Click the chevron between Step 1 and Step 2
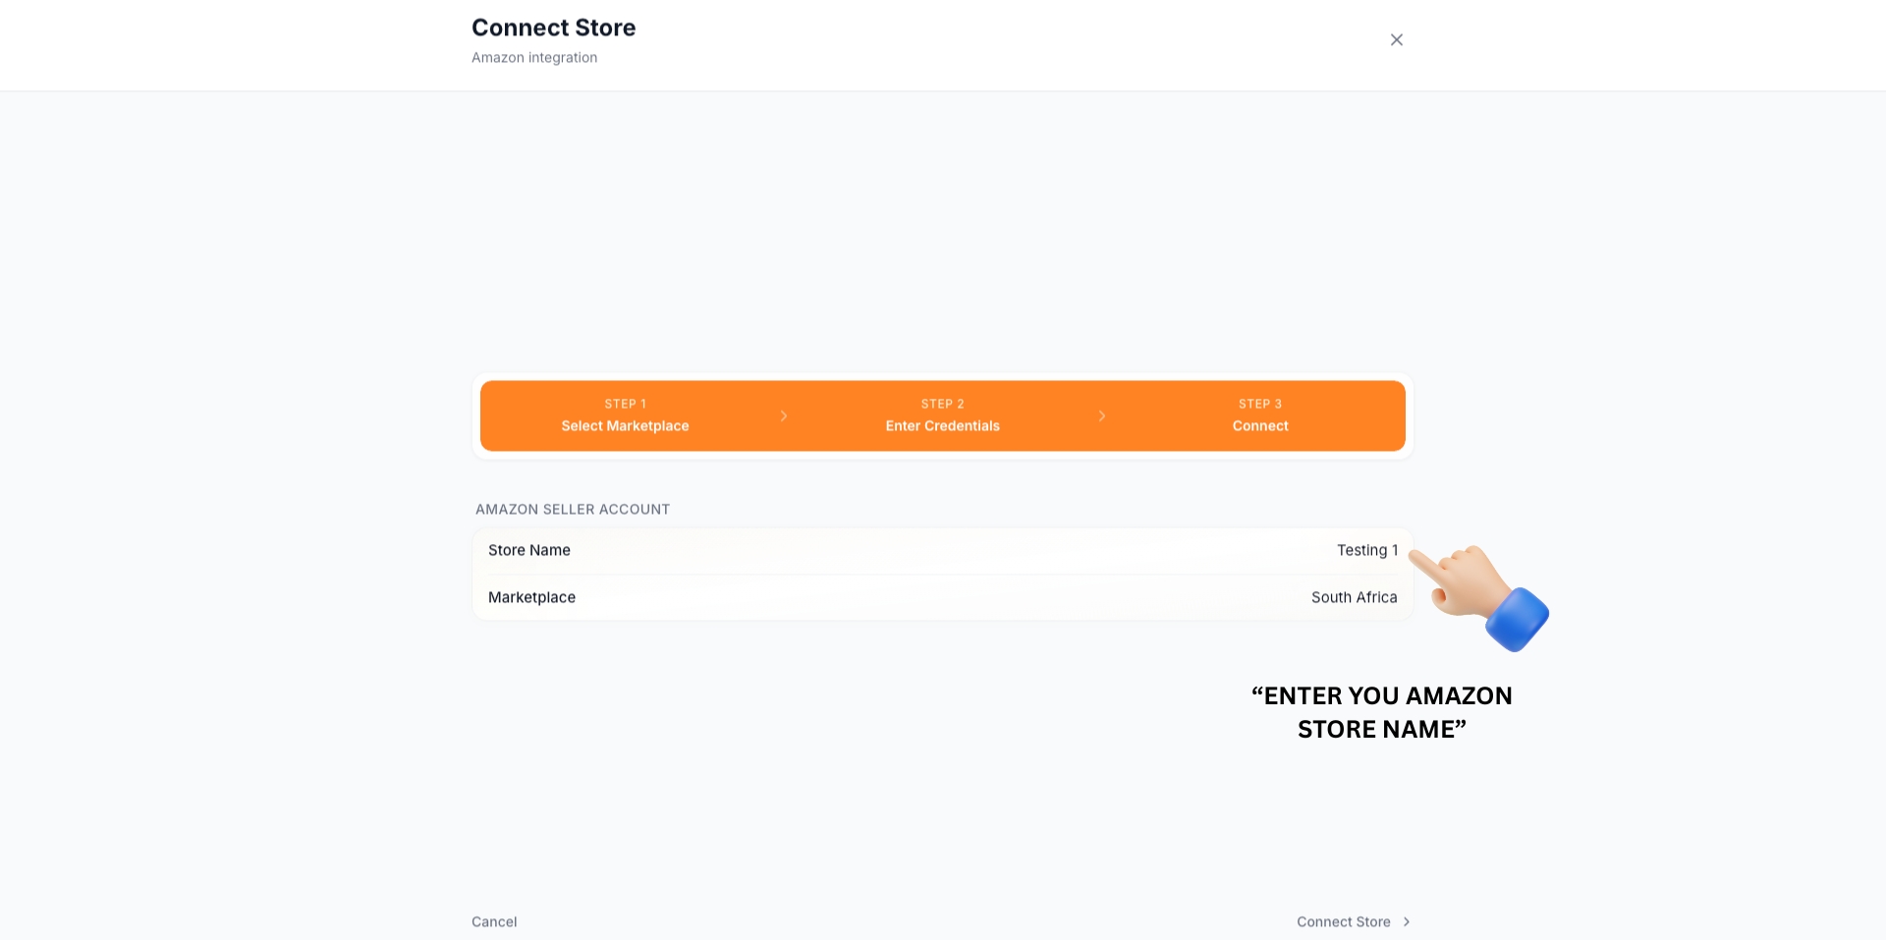 click(x=784, y=415)
